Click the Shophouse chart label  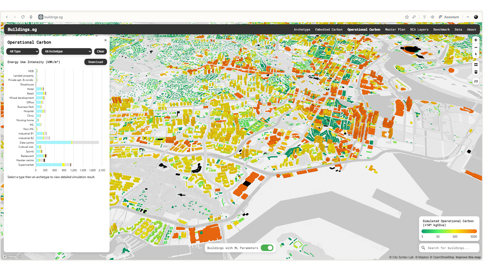[27, 85]
